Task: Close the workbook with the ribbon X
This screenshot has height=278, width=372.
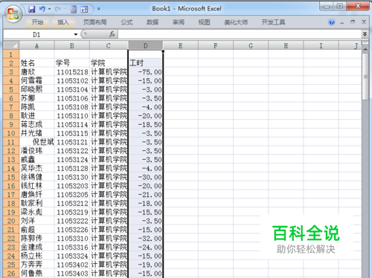Action: point(364,22)
